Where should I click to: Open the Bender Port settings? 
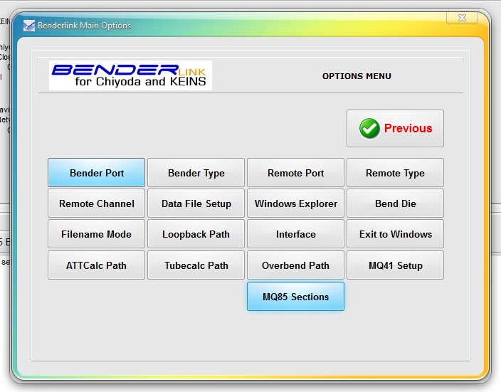tap(97, 173)
